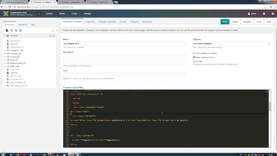The image size is (277, 156).
Task: Click the gear icon on the Website row
Action: click(50, 36)
